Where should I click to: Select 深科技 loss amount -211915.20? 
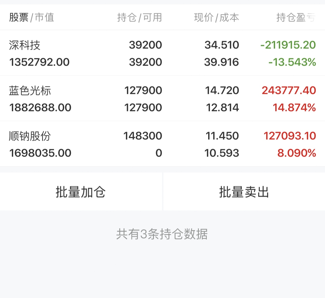(x=288, y=45)
